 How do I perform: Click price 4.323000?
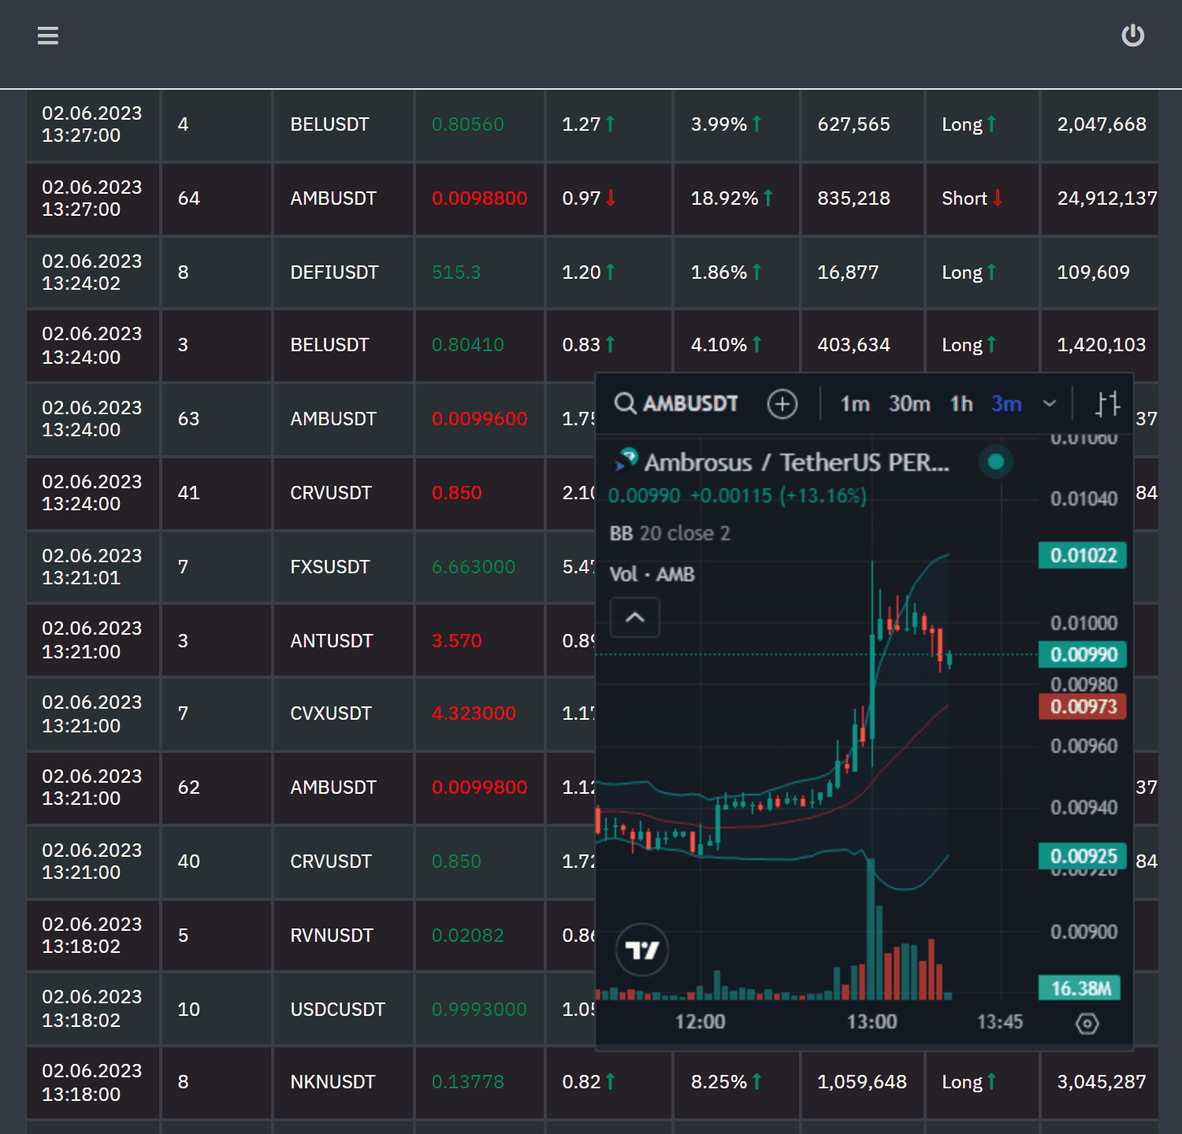click(474, 713)
